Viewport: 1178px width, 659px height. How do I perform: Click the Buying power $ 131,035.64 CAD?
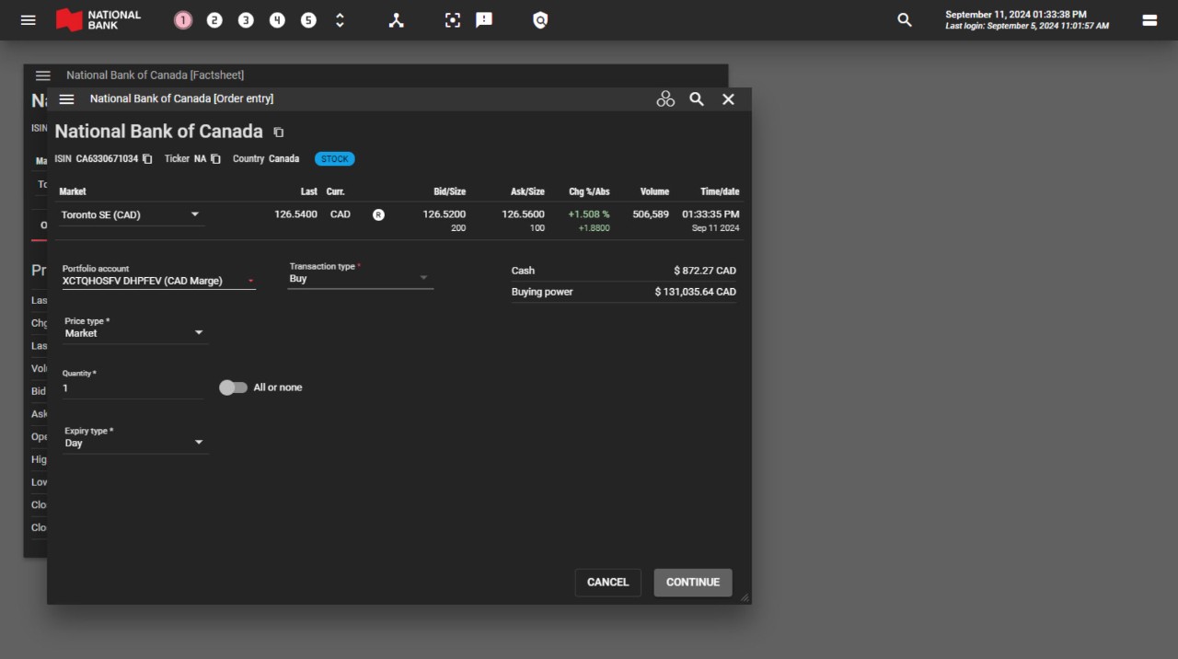[x=696, y=292]
